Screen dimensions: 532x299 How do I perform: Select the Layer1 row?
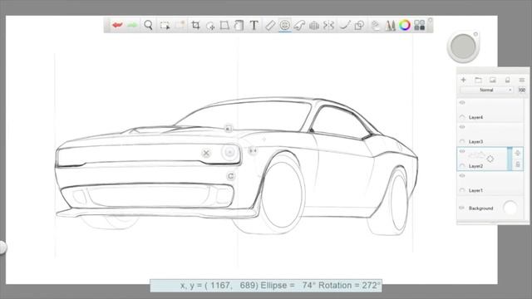[x=490, y=184]
